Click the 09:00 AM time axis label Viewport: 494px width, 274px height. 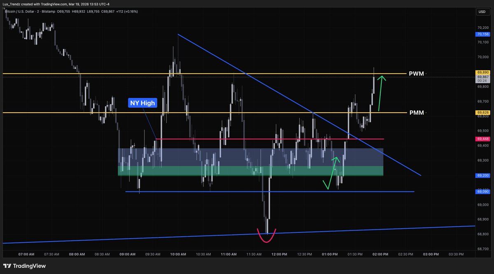click(128, 254)
